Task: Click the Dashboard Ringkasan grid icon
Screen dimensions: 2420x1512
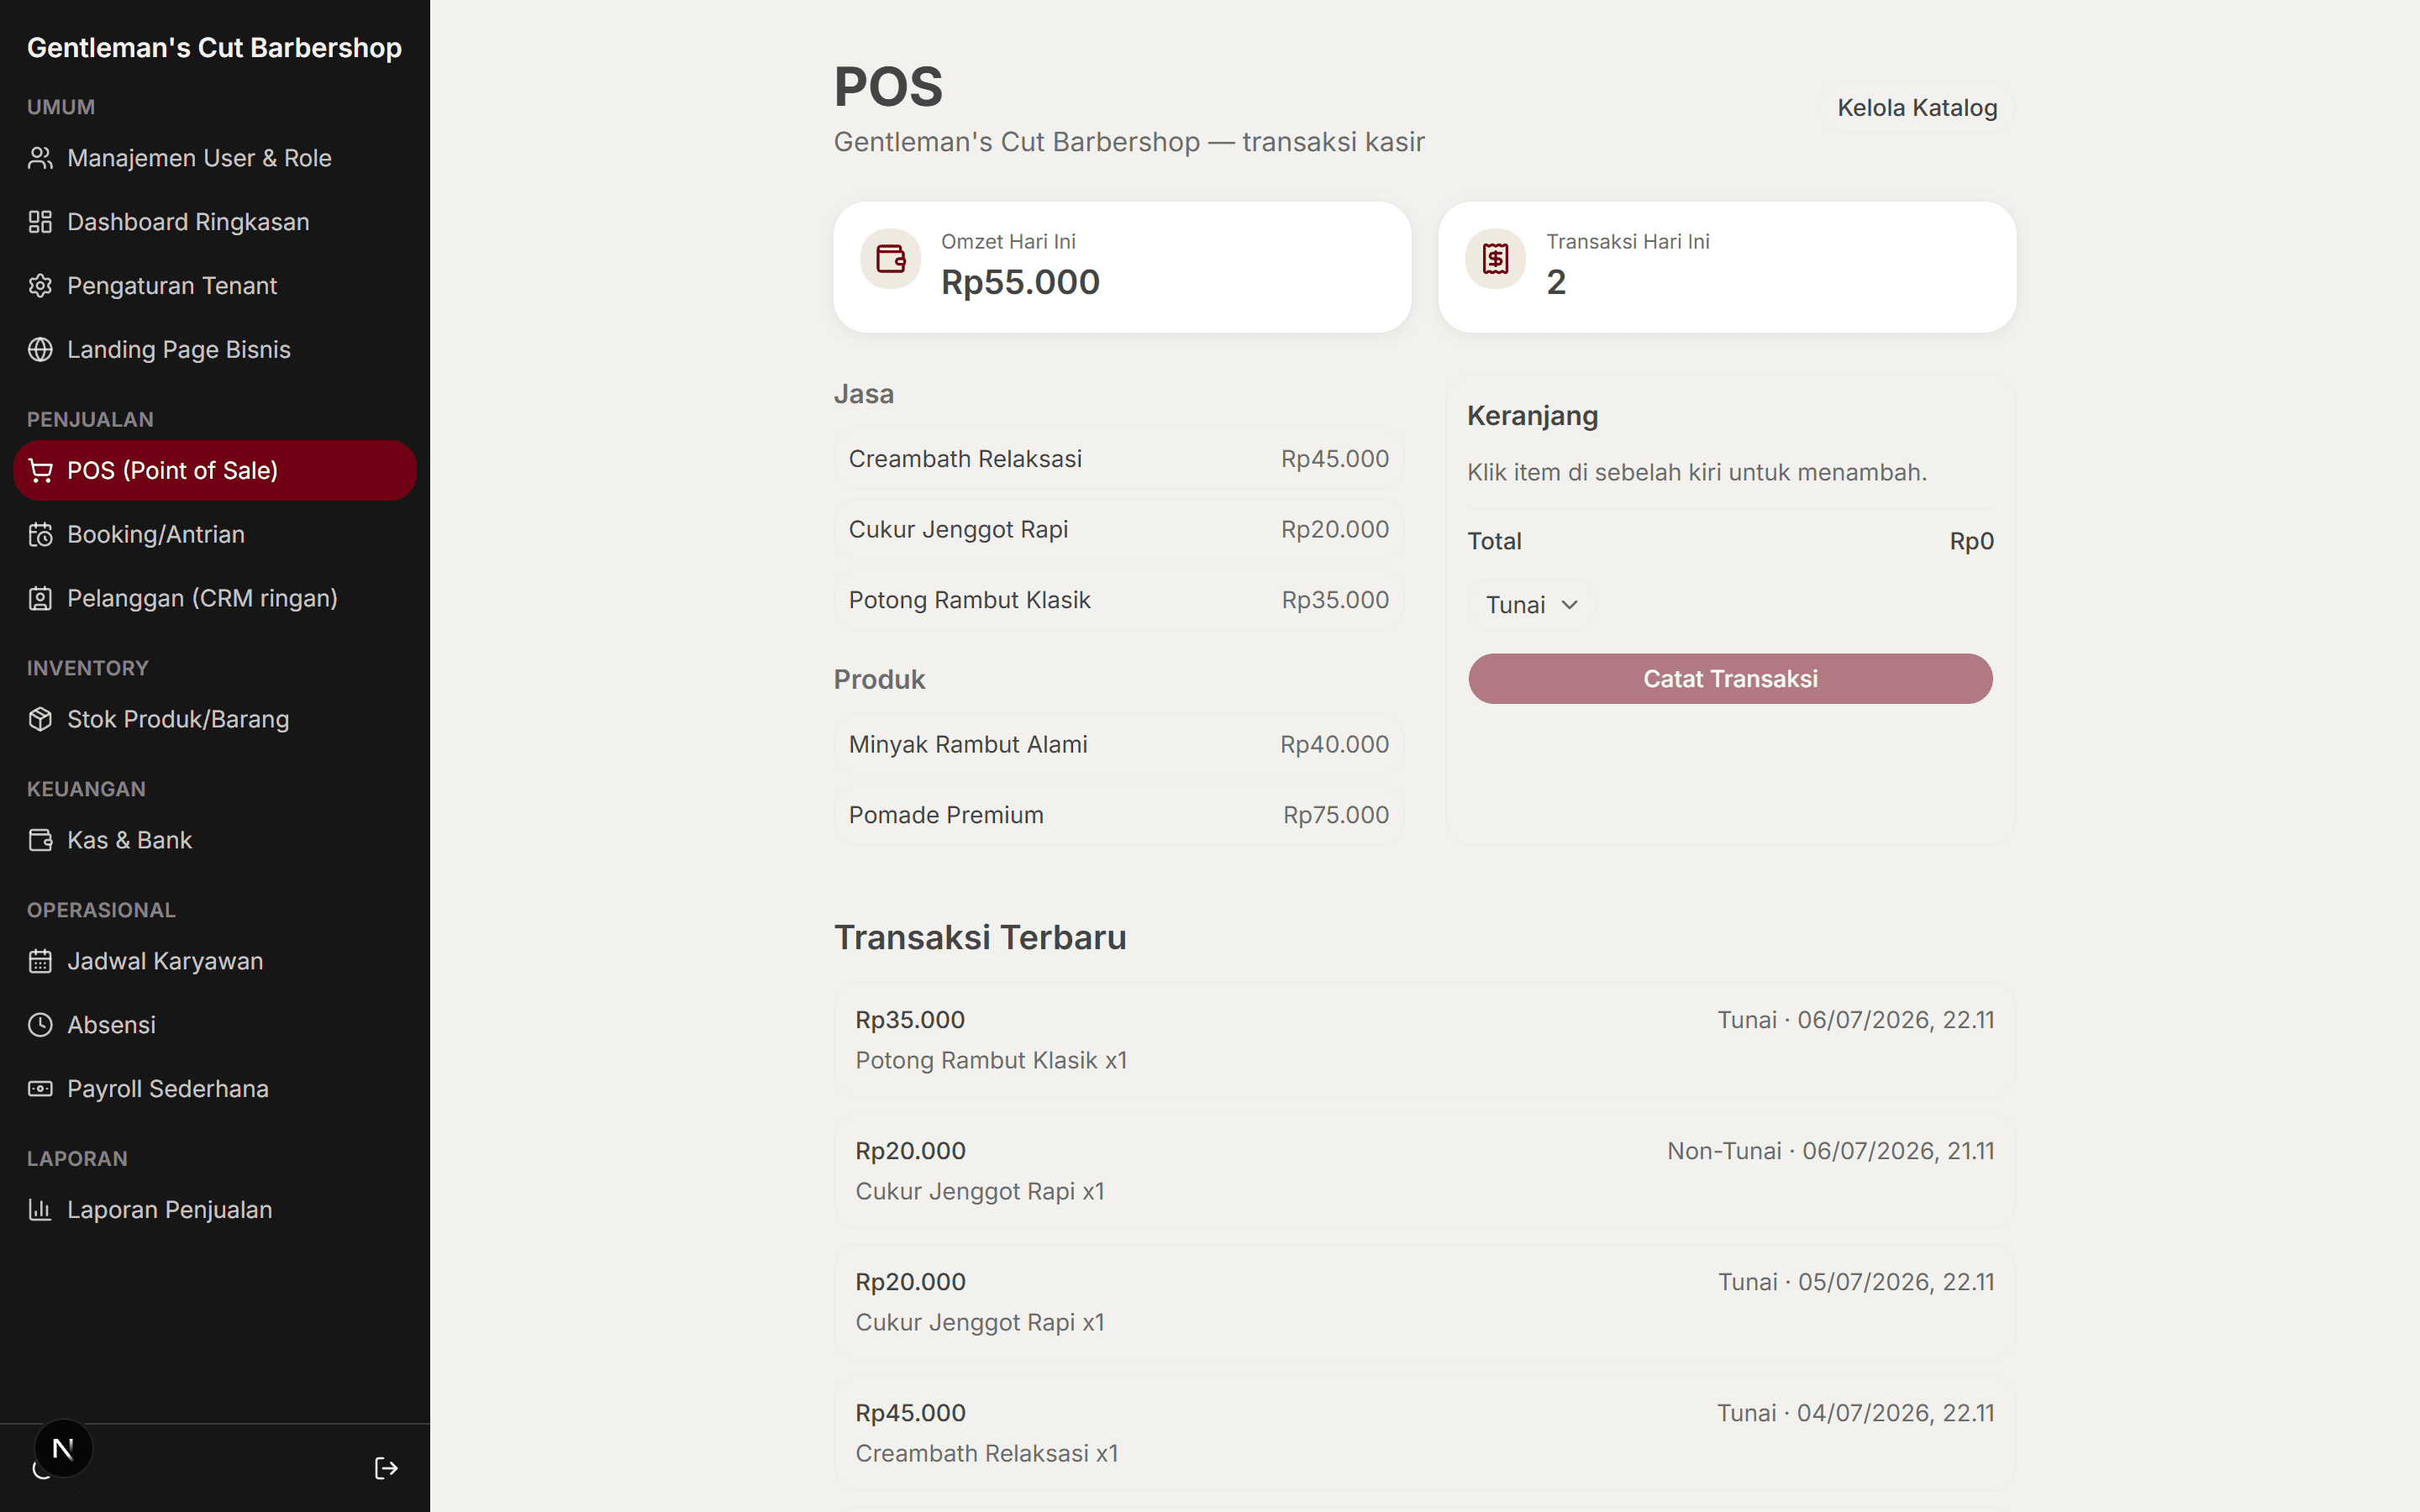Action: 40,222
